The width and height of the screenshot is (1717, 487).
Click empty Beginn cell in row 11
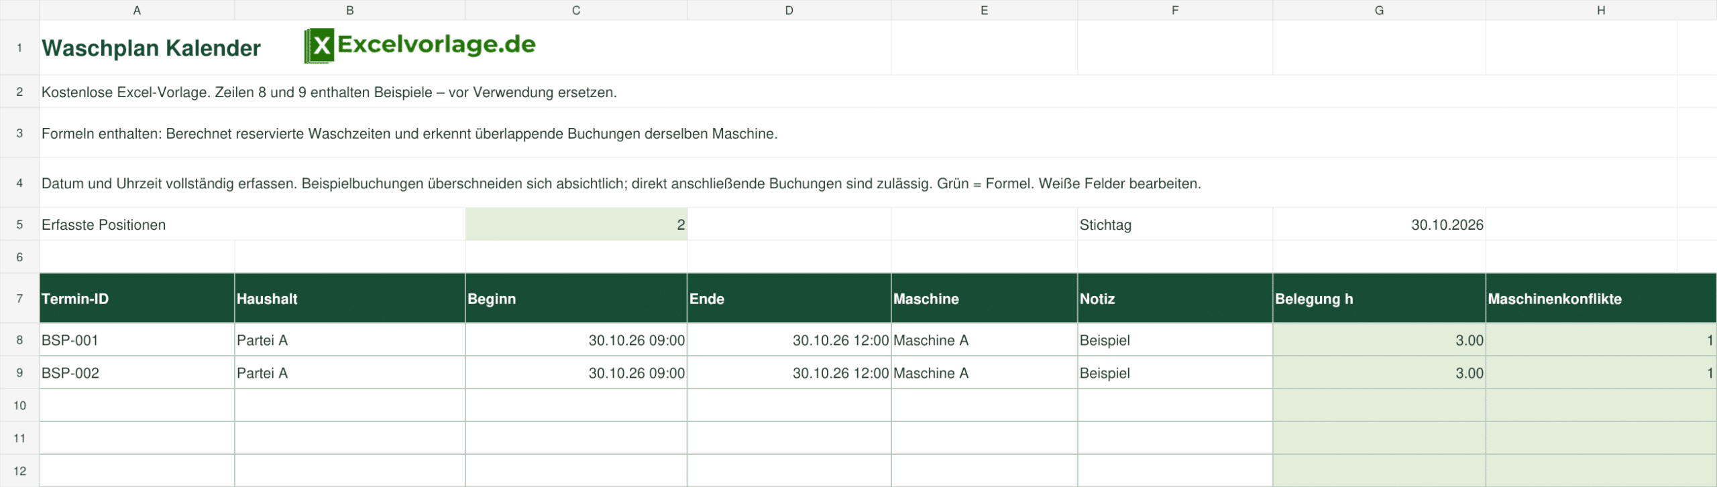click(x=576, y=438)
